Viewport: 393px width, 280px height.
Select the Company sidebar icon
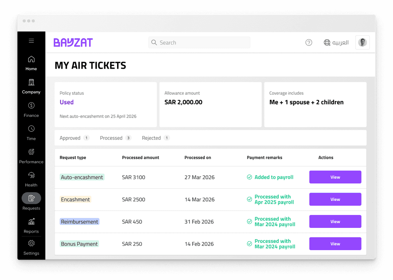point(31,83)
